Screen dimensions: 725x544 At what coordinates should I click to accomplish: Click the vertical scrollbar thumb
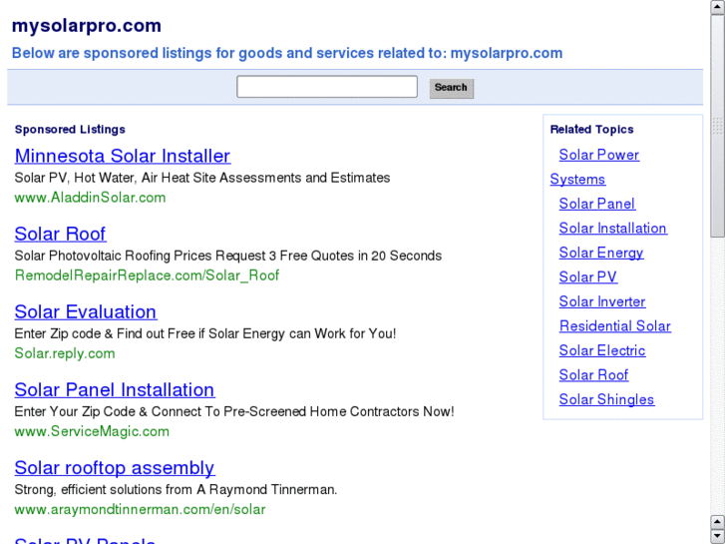(717, 125)
